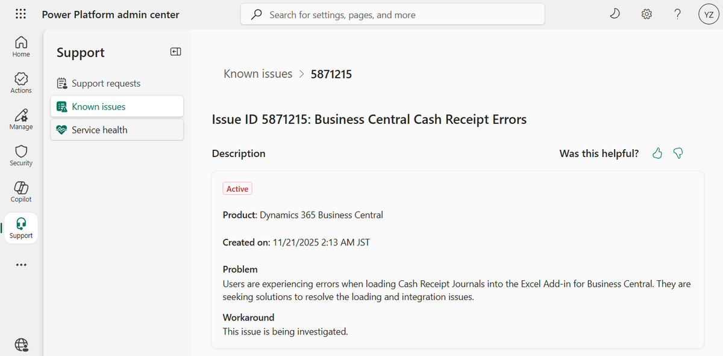723x356 pixels.
Task: Open help via the question mark icon
Action: (x=677, y=13)
